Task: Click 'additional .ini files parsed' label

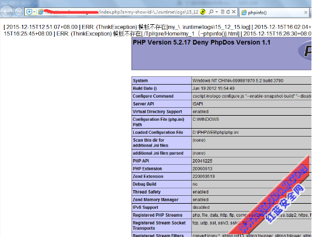Action: (158, 153)
